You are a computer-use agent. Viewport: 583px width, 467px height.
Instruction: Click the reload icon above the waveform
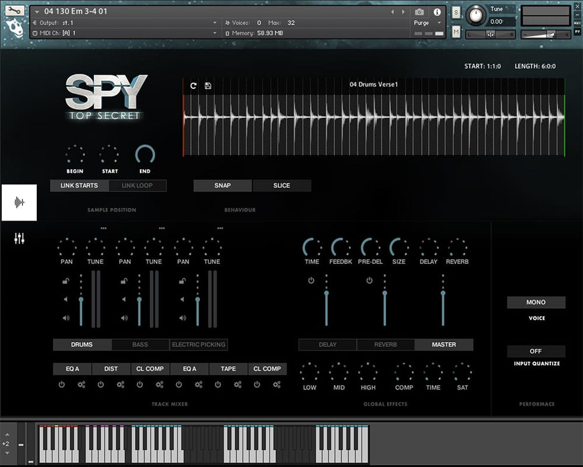click(193, 86)
